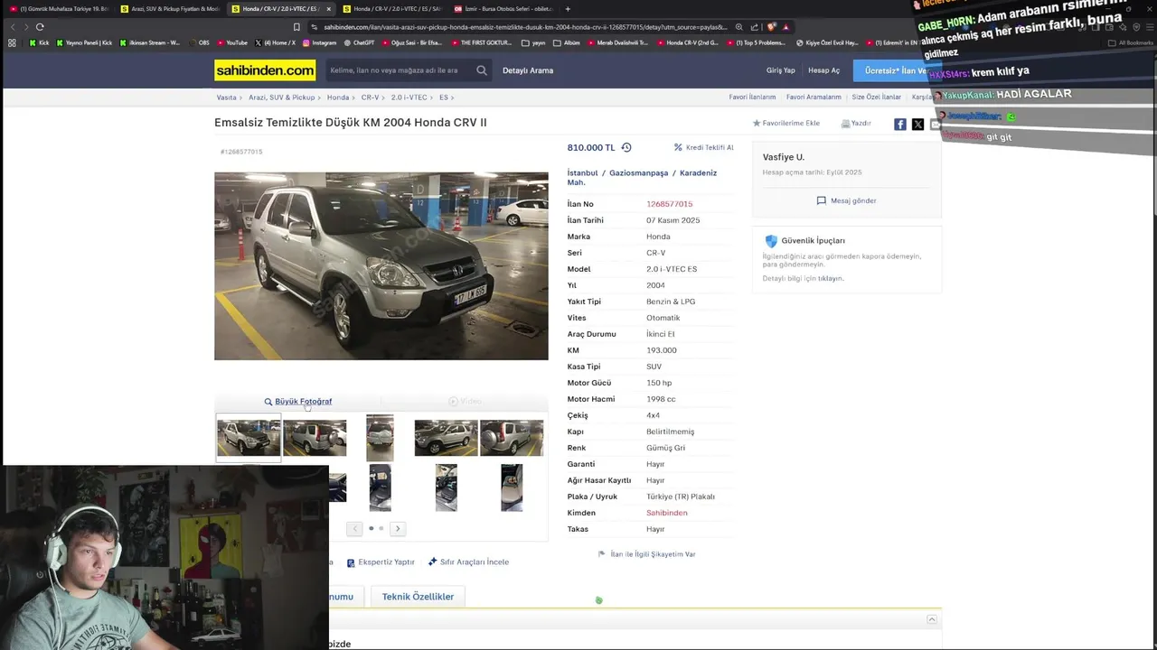
Task: Open new browser tab with plus button
Action: (568, 8)
